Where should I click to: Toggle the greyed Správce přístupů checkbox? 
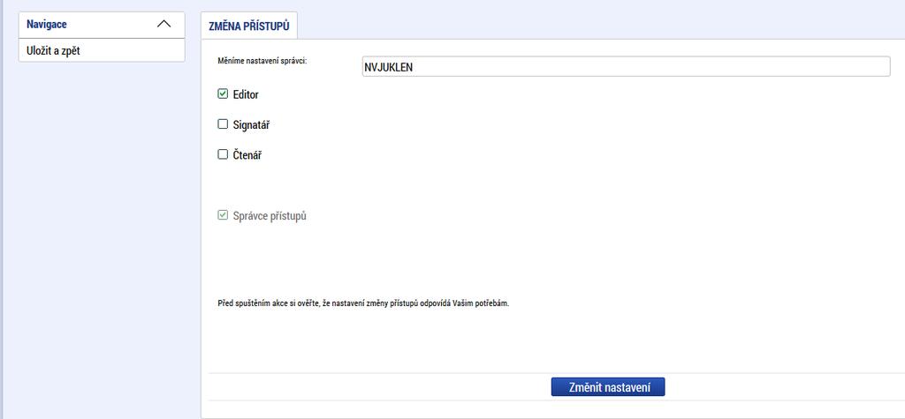[x=223, y=215]
